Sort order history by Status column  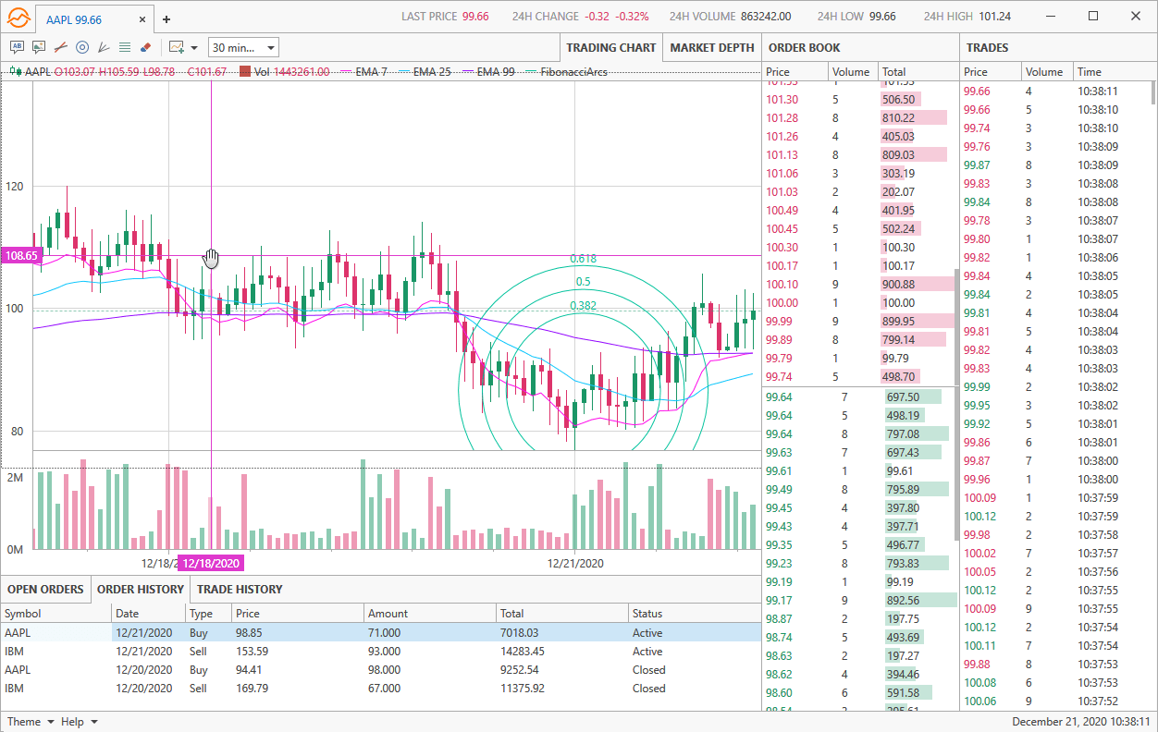point(694,613)
